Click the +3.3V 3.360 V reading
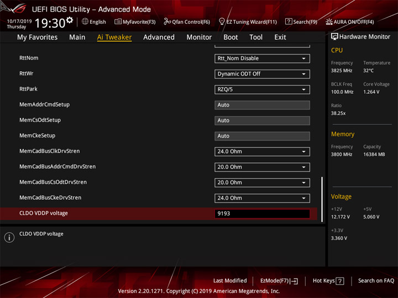The width and height of the screenshot is (398, 298). point(339,238)
